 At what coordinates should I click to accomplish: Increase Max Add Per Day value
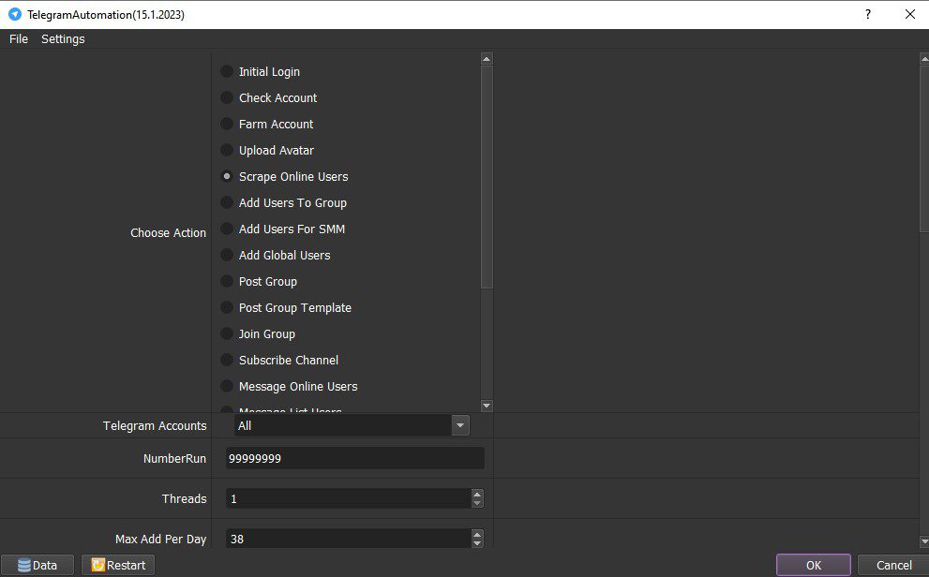click(x=477, y=534)
